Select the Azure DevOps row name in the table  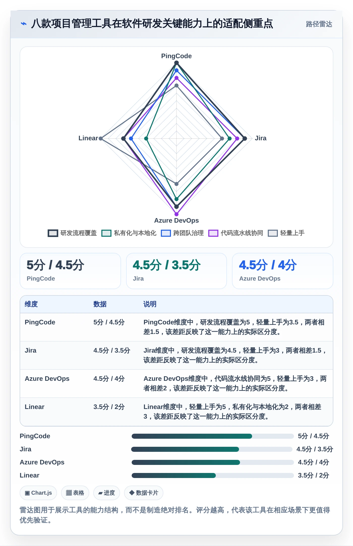tap(47, 379)
